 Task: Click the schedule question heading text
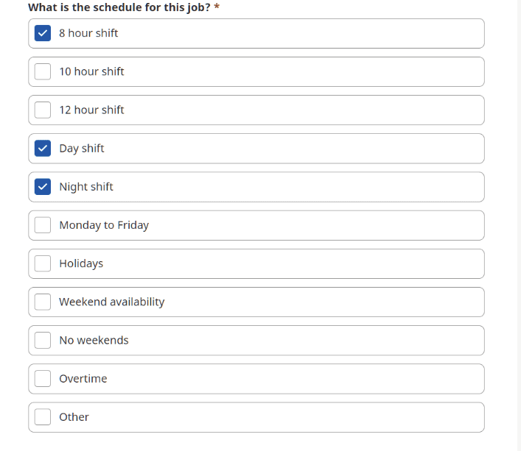click(119, 7)
